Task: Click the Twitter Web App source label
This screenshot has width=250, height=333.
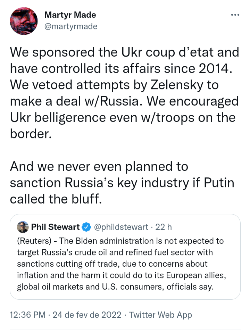Action: [x=160, y=315]
